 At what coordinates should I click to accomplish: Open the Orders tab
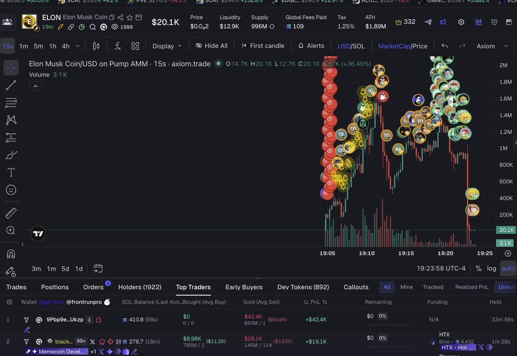pyautogui.click(x=93, y=287)
